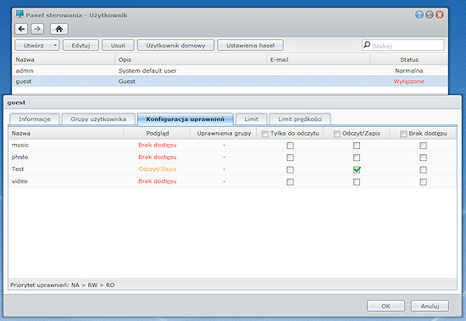Switch to the Informacje tab

[x=35, y=119]
